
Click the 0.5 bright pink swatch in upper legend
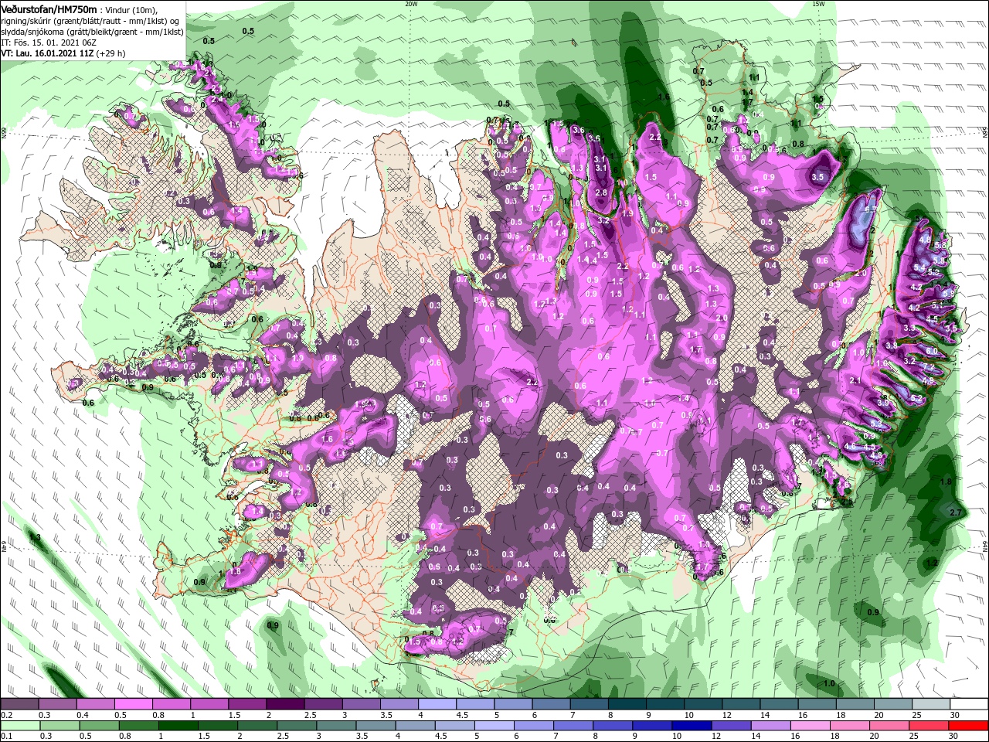(x=133, y=704)
